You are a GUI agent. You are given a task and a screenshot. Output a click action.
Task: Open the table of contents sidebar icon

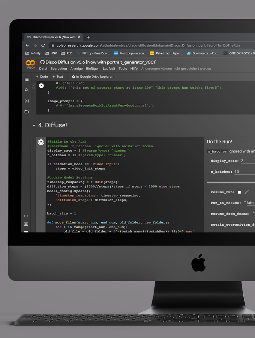coord(27,79)
